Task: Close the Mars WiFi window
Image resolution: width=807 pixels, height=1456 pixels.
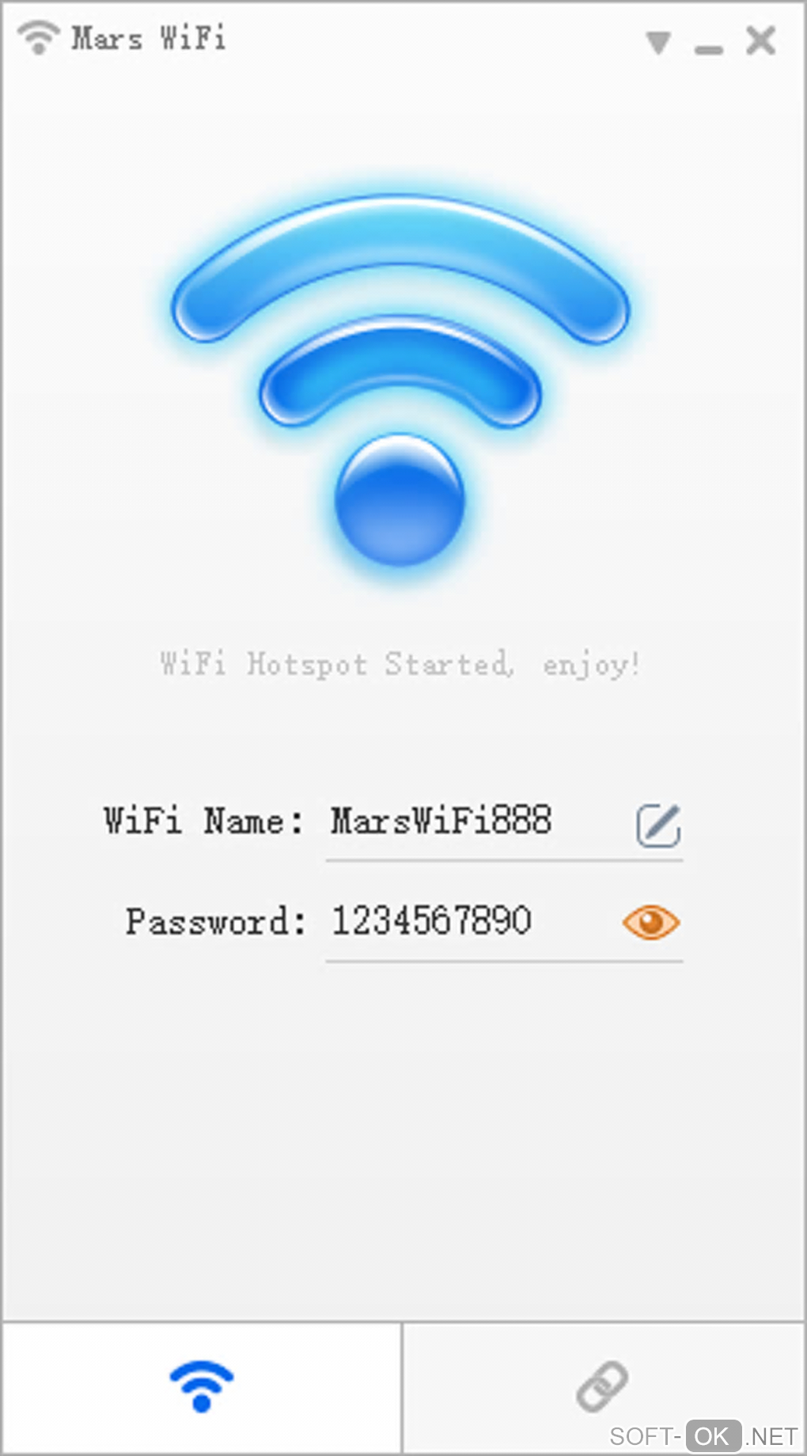Action: (761, 40)
